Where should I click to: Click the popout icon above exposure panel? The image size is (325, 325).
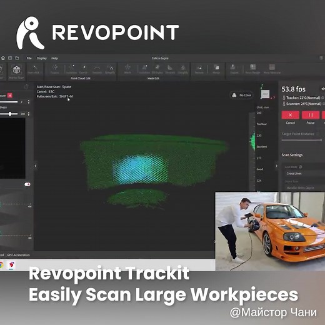(26, 86)
